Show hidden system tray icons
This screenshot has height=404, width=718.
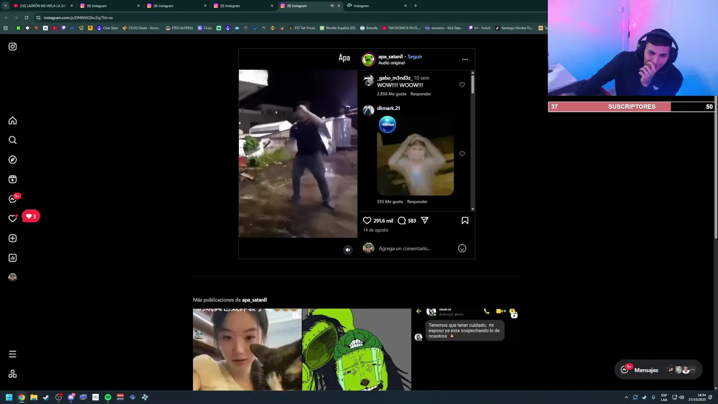click(627, 397)
